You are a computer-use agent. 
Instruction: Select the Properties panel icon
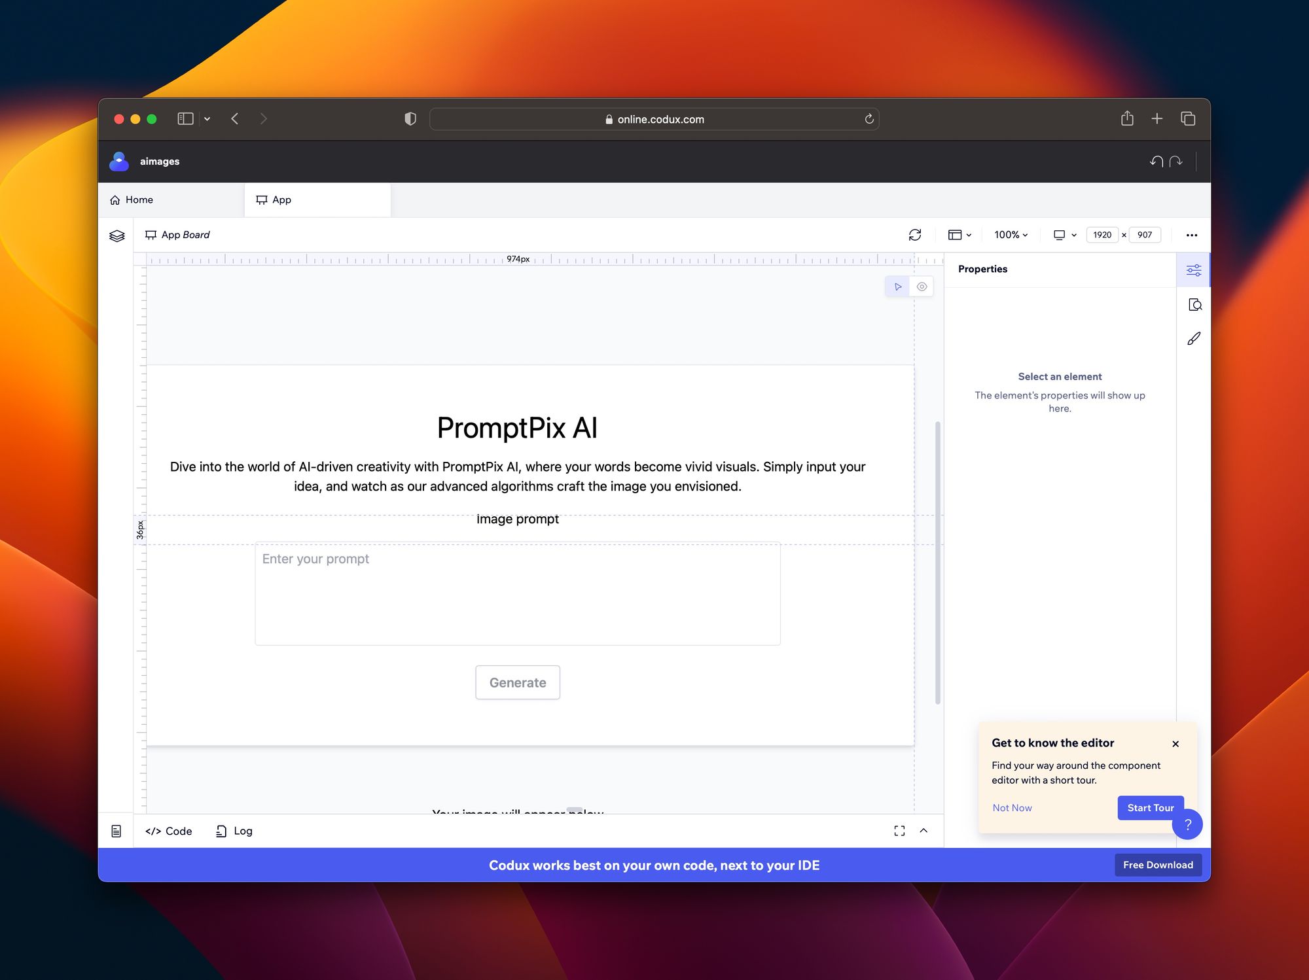pos(1194,270)
